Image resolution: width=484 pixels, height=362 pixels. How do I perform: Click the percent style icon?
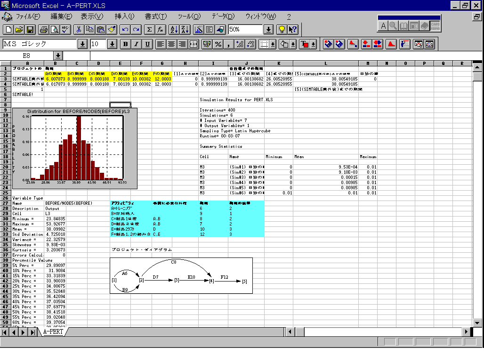218,44
